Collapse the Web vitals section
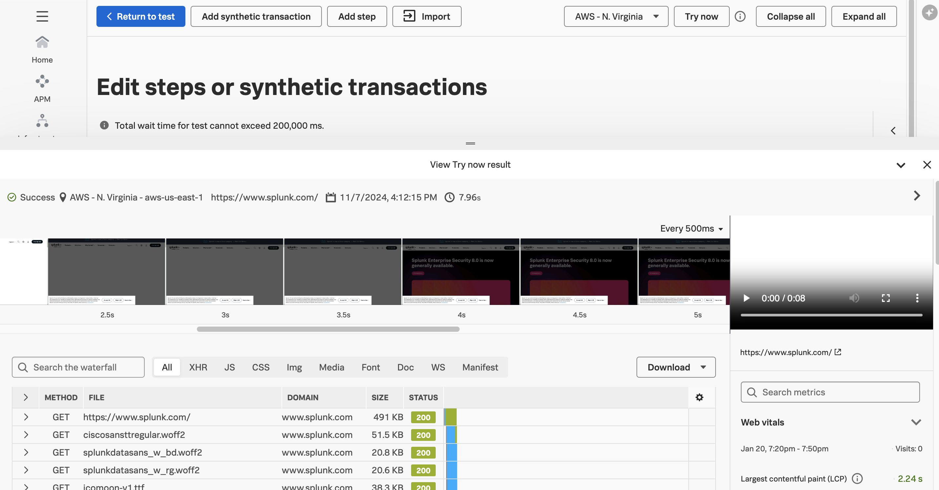Screen dimensions: 939x490 click(x=916, y=422)
